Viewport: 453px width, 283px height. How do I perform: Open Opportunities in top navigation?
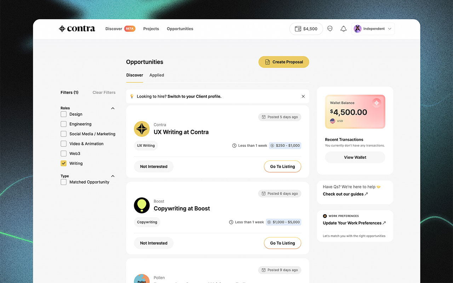pos(180,29)
